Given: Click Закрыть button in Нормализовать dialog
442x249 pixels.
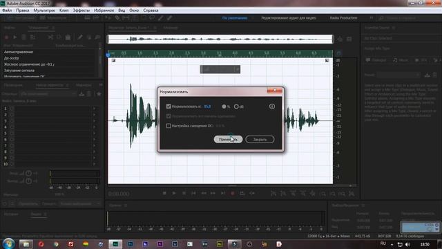Looking at the screenshot, I should [x=260, y=139].
